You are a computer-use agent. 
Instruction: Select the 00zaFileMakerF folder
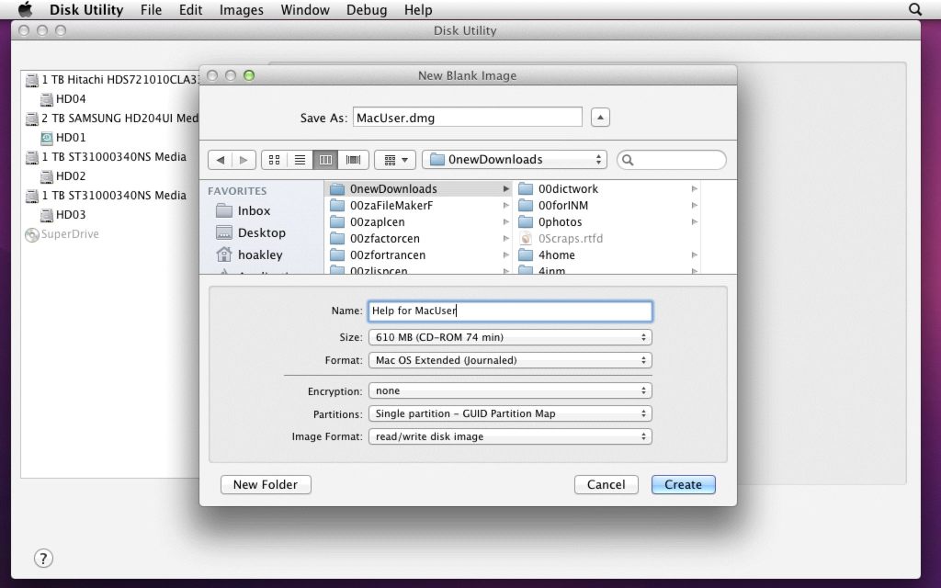(x=418, y=205)
